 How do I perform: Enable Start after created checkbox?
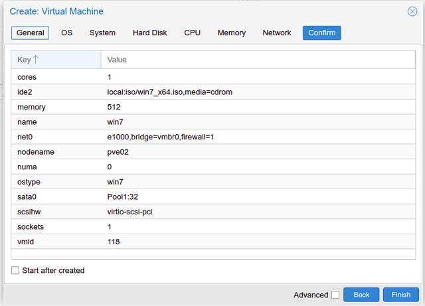click(x=15, y=270)
